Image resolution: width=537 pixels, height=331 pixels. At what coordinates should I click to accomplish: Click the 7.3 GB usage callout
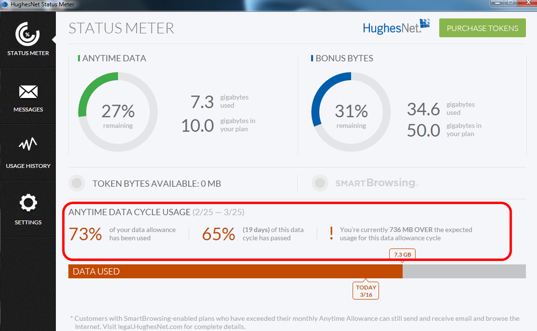402,254
